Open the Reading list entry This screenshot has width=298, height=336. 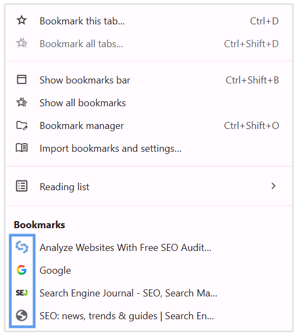click(x=148, y=186)
